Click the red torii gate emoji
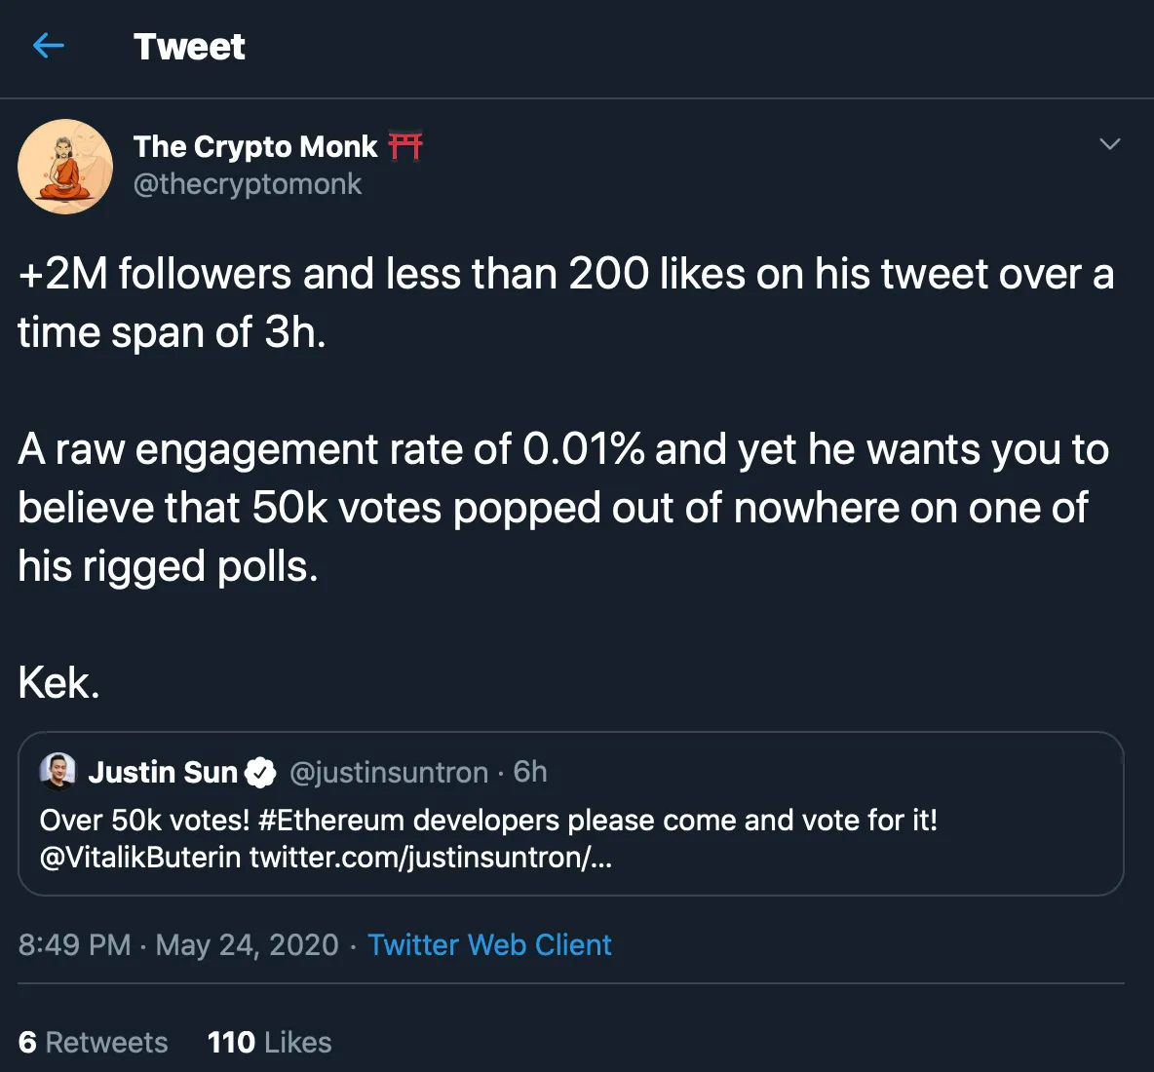Viewport: 1154px width, 1072px height. pyautogui.click(x=404, y=146)
